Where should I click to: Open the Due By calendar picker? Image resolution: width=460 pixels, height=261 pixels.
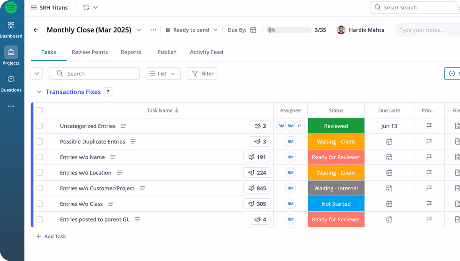tap(253, 30)
